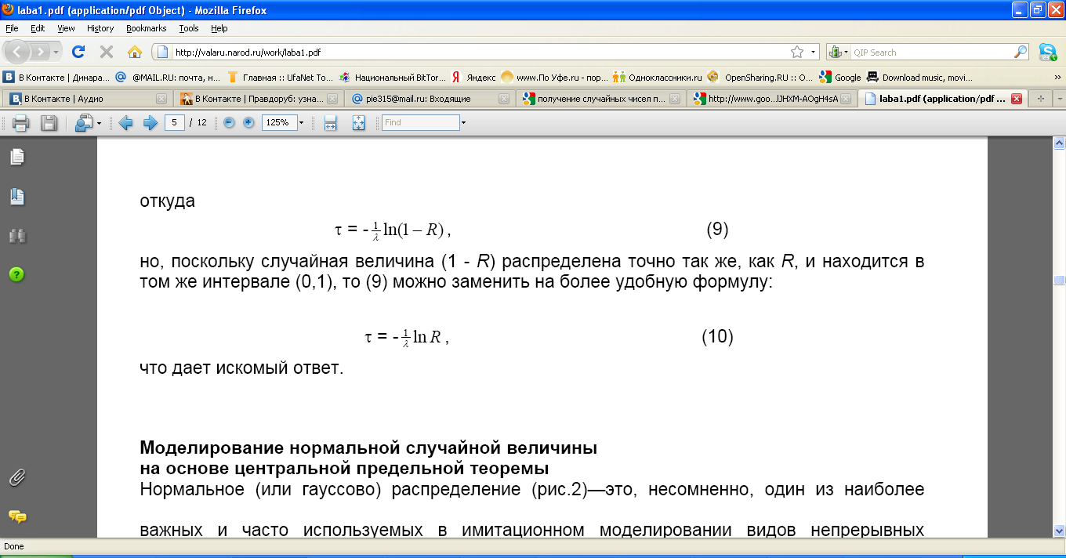Open the Find options dropdown arrow
1066x558 pixels.
[464, 123]
